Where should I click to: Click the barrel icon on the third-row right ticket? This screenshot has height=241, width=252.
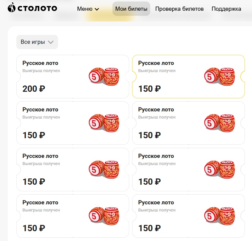click(x=220, y=170)
